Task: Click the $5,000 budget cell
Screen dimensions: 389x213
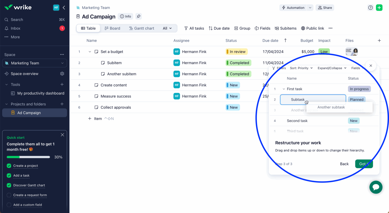Action: [308, 52]
